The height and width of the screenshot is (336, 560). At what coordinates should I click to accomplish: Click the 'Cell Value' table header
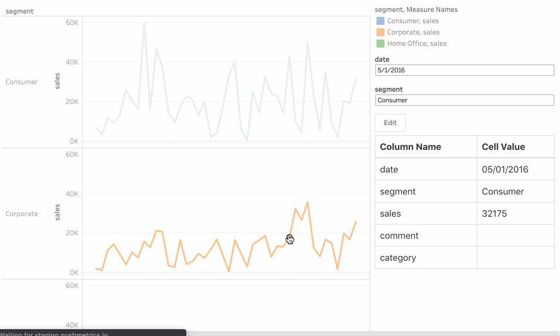503,147
